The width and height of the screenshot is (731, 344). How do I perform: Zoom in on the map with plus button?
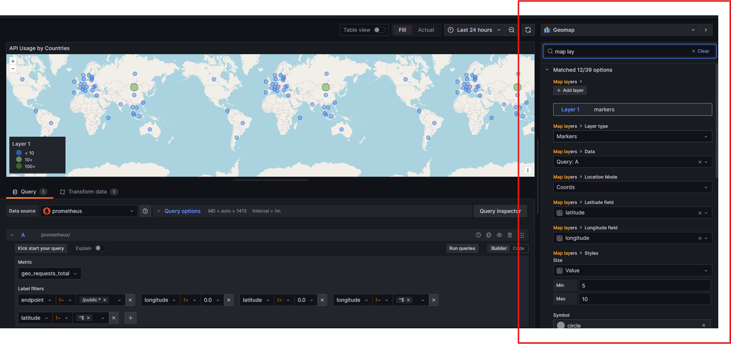13,61
